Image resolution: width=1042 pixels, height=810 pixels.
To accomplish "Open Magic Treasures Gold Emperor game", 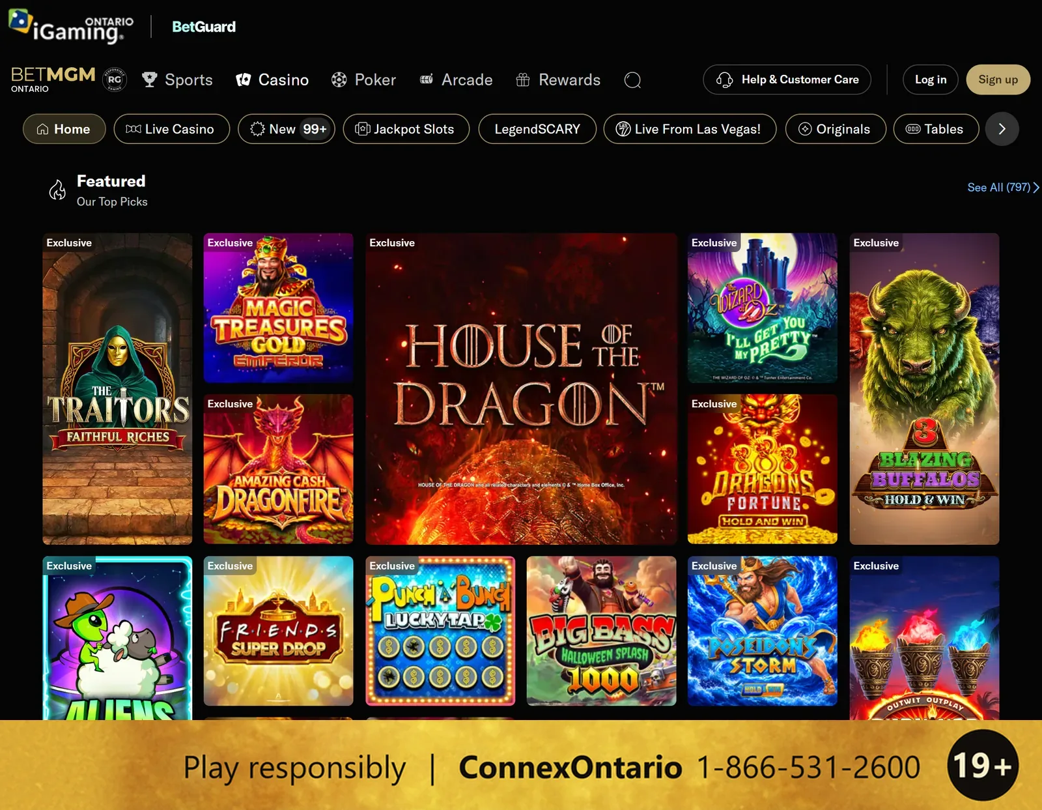I will coord(279,308).
